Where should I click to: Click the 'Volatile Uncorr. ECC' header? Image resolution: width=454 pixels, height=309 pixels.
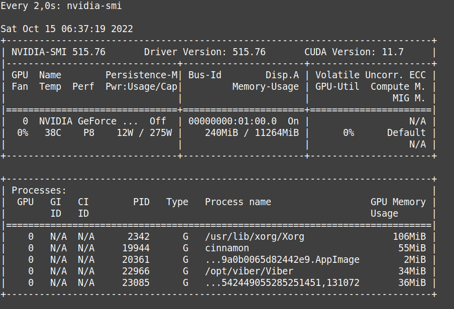point(370,75)
